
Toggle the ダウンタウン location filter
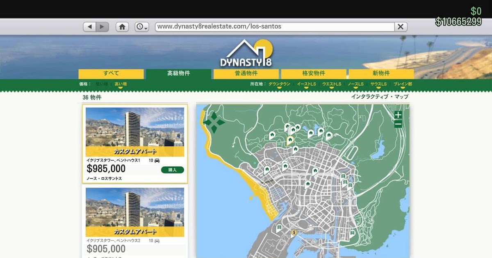tap(279, 84)
